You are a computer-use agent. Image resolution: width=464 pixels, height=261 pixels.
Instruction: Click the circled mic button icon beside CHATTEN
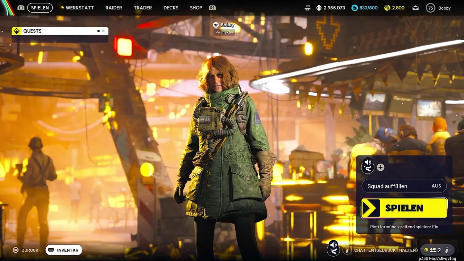[x=347, y=250]
